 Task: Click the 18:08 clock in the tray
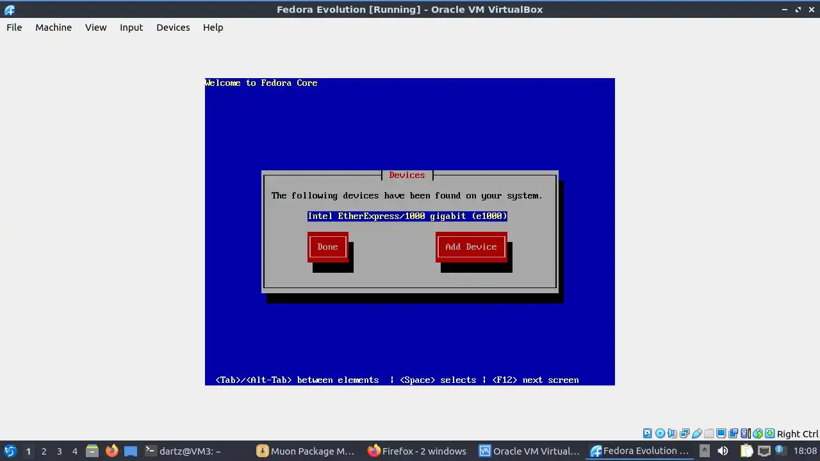click(x=805, y=451)
